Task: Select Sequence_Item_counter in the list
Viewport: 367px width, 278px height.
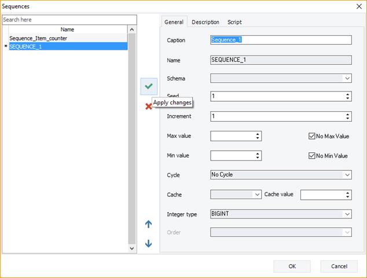Action: pos(68,38)
